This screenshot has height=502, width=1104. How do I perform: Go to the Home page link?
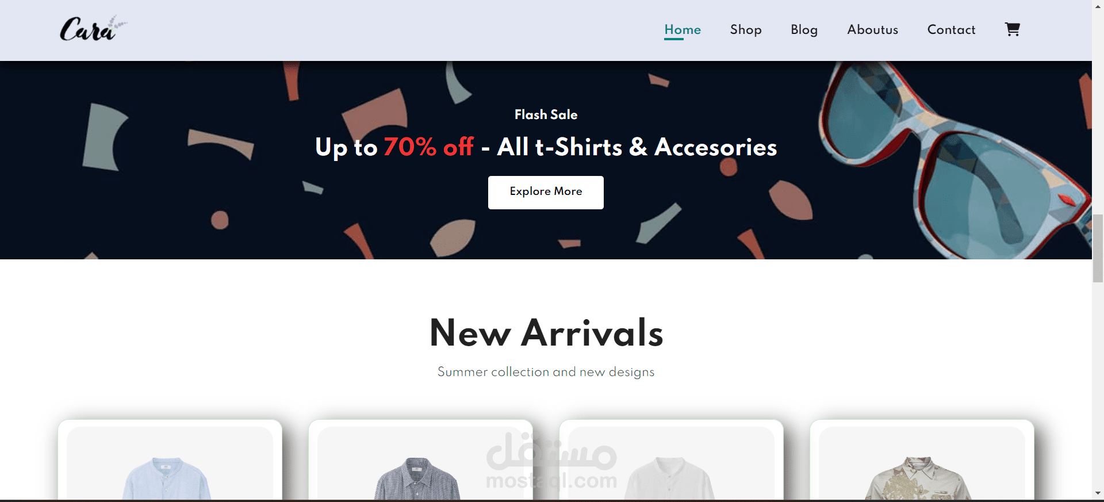point(683,30)
